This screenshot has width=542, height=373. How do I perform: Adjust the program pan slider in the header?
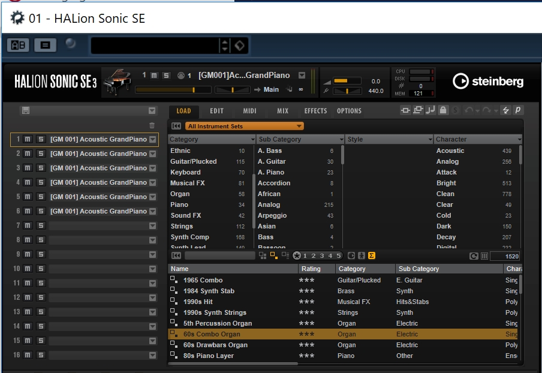[232, 90]
